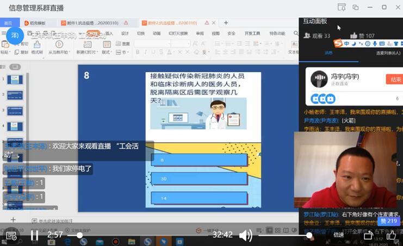Switch to 附件1 document tab
The image size is (403, 246).
92,23
